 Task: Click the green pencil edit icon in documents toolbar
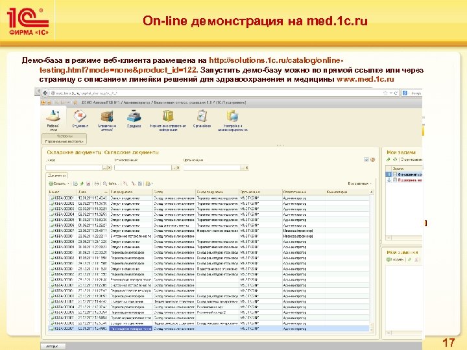tap(82, 183)
